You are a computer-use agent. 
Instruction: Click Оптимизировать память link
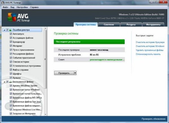[148, 54]
